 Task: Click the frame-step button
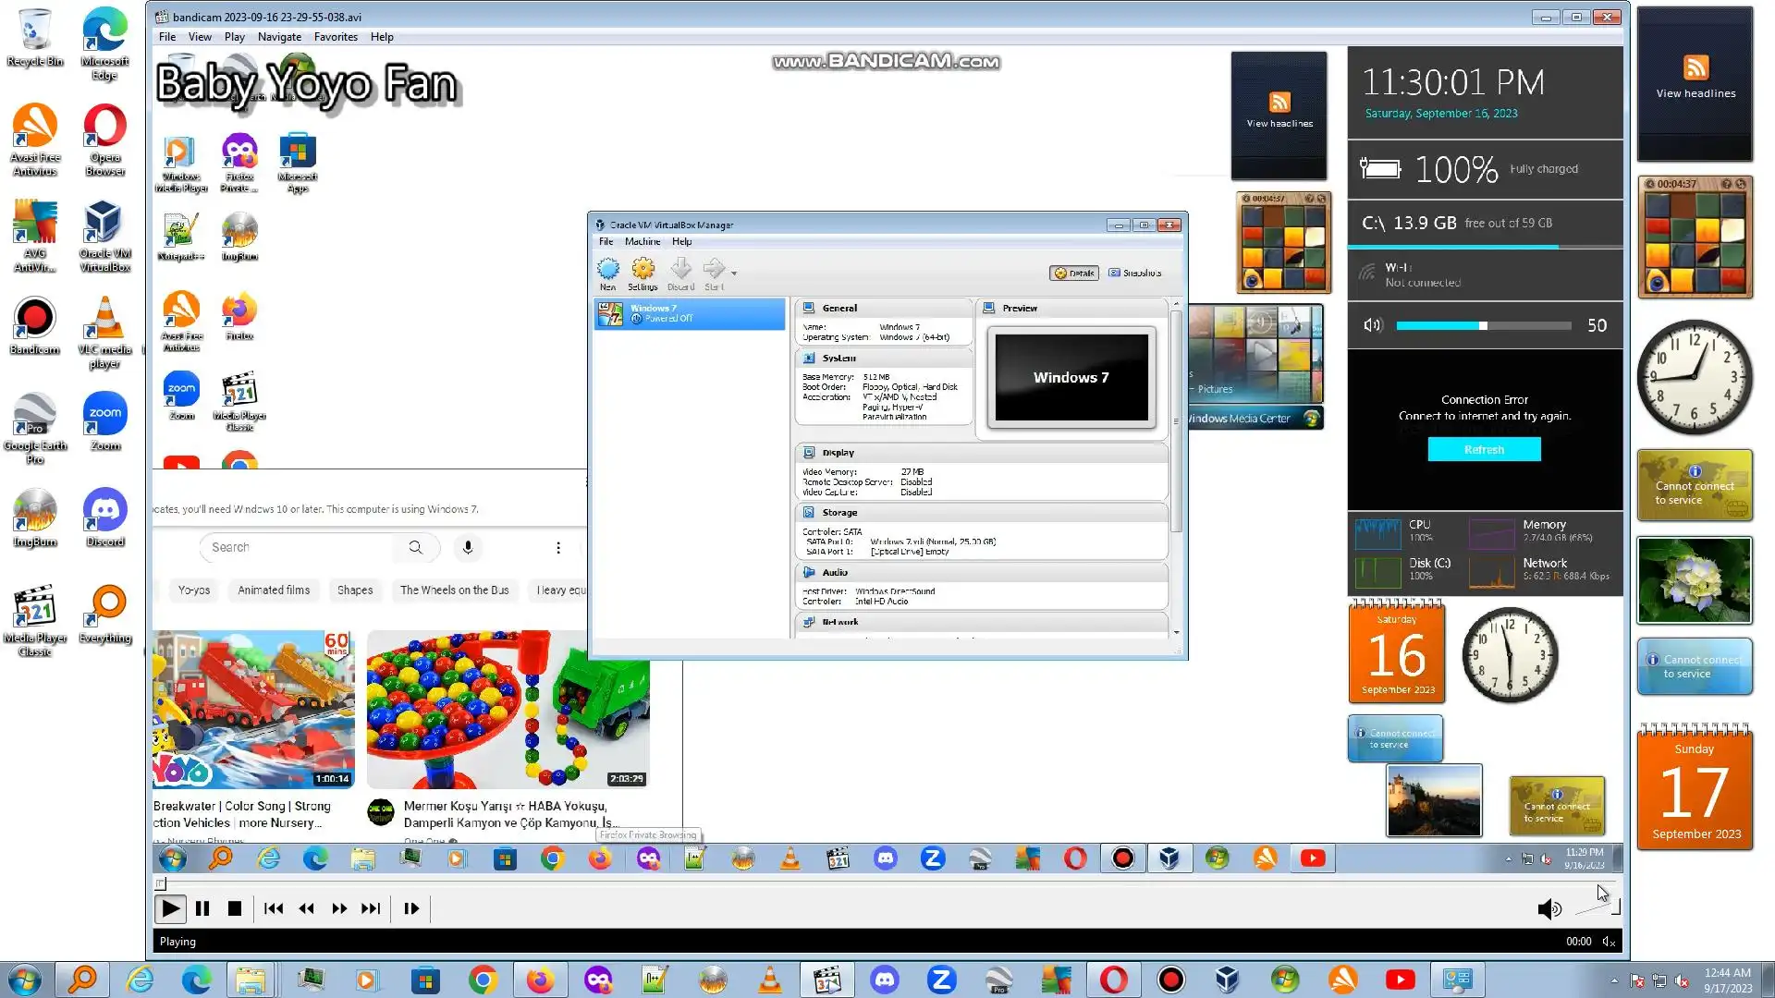(411, 909)
